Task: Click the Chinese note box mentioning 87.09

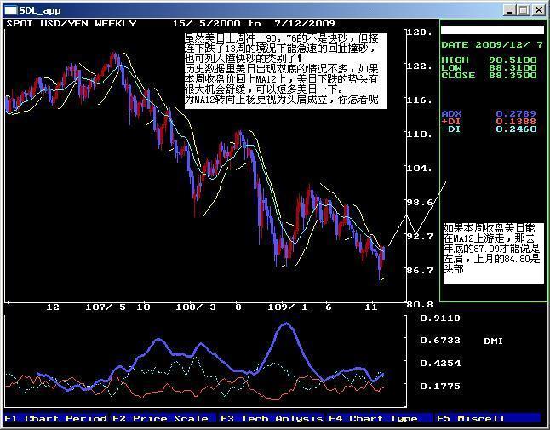Action: (x=494, y=253)
